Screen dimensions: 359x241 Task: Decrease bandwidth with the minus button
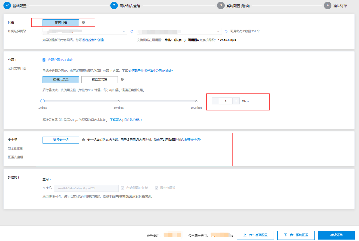point(215,101)
